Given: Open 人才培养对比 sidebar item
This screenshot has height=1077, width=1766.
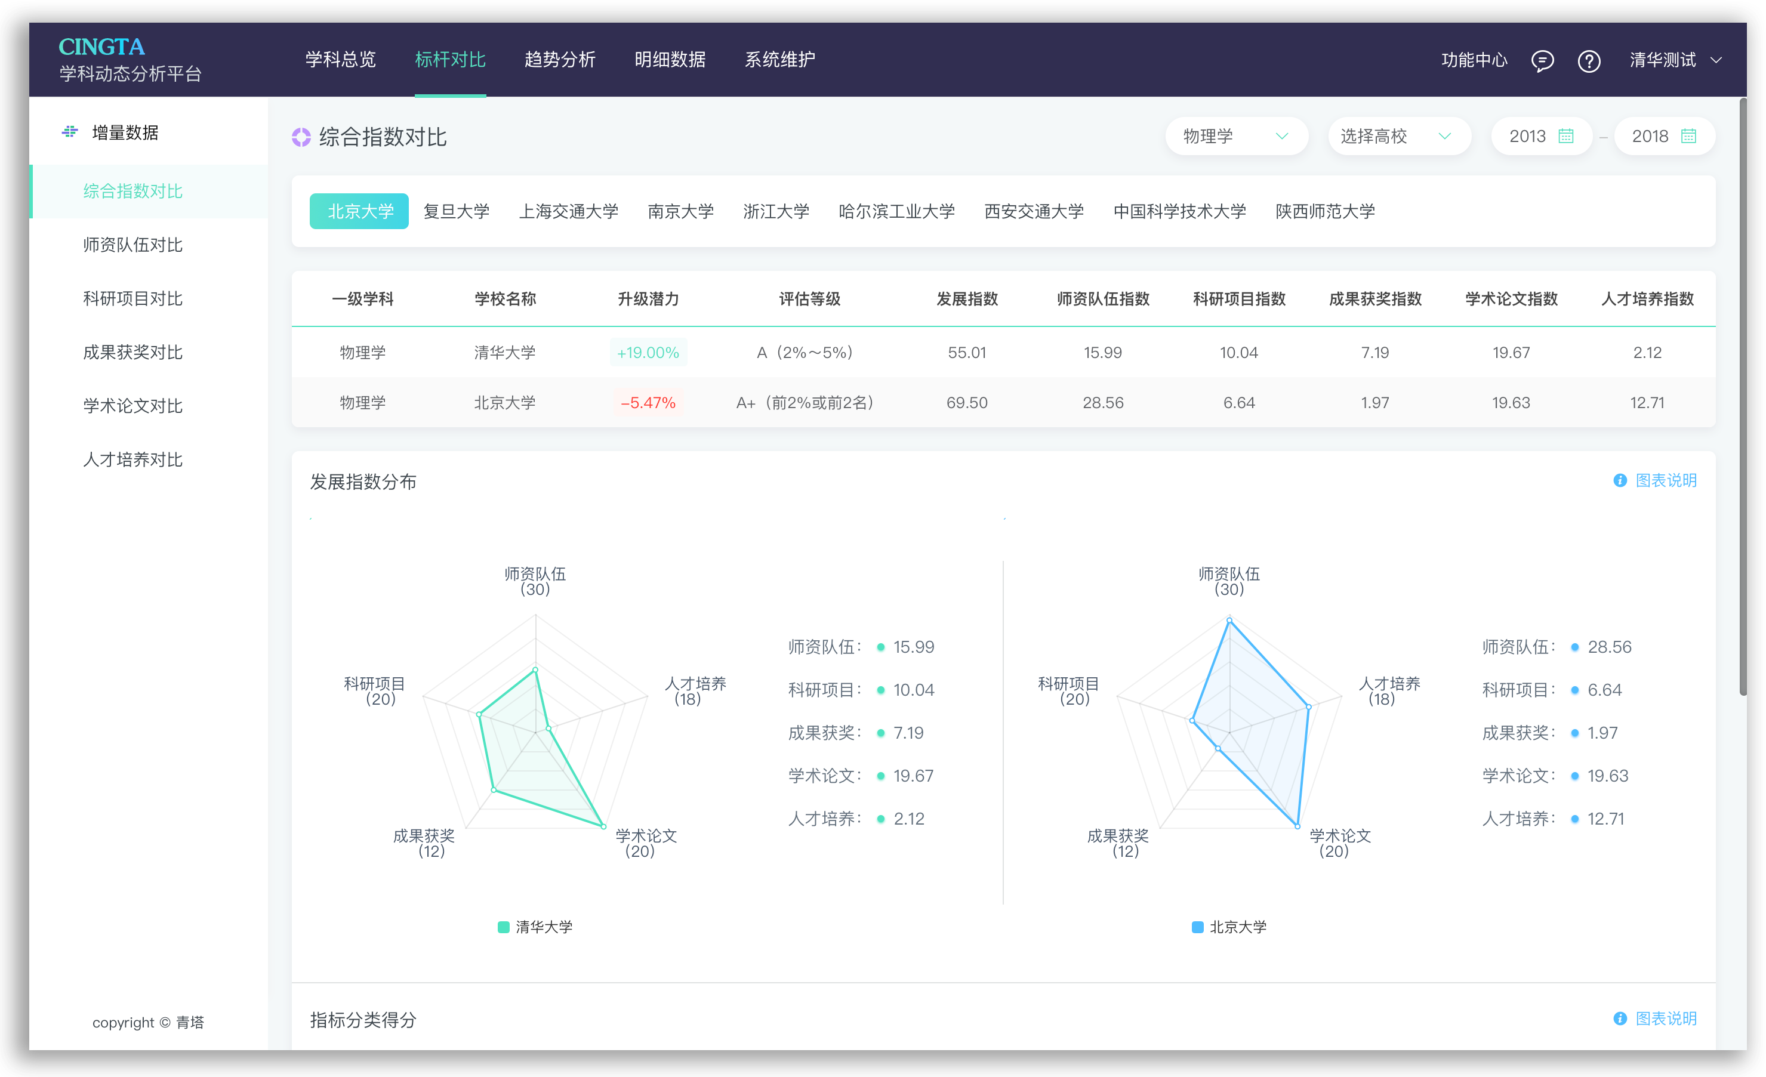Looking at the screenshot, I should 149,460.
